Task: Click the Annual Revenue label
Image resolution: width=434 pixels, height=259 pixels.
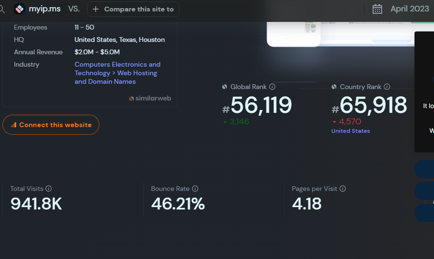Action: [x=38, y=52]
